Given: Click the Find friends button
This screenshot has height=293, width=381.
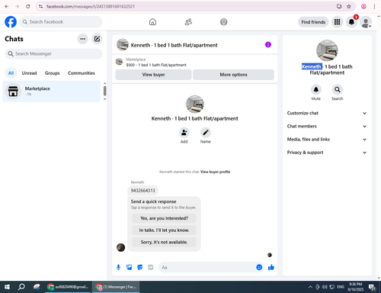Looking at the screenshot, I should point(313,22).
